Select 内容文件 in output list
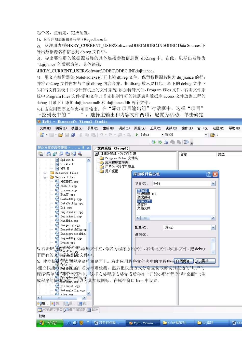Screen dimensions: 242x343 coord(144,201)
